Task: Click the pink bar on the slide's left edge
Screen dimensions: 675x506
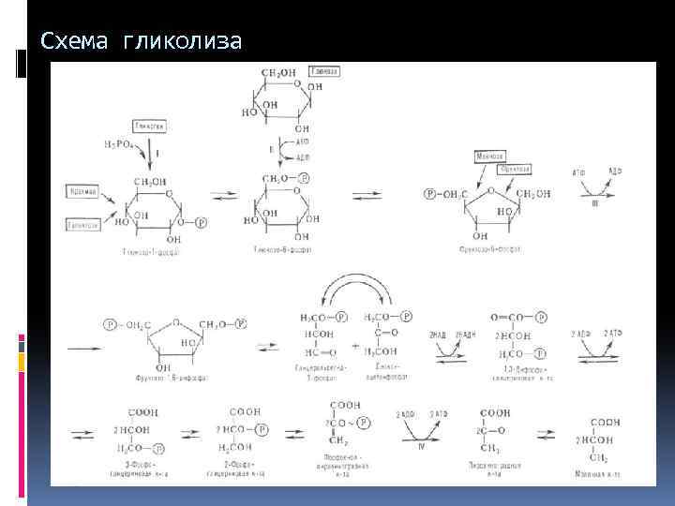Action: tap(21, 435)
